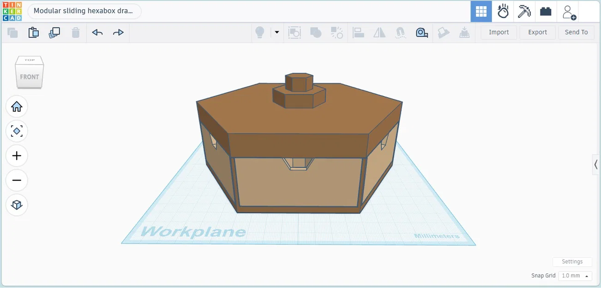Click the Settings button

click(572, 261)
